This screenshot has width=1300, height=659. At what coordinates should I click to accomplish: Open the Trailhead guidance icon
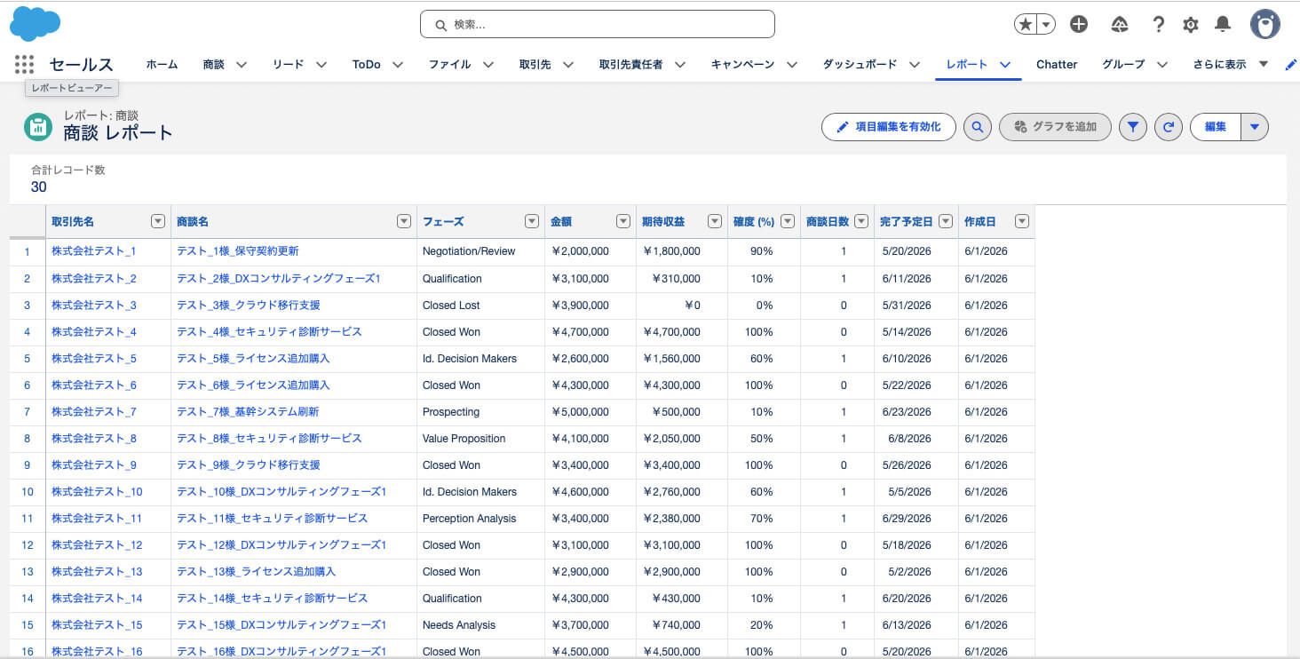point(1120,25)
